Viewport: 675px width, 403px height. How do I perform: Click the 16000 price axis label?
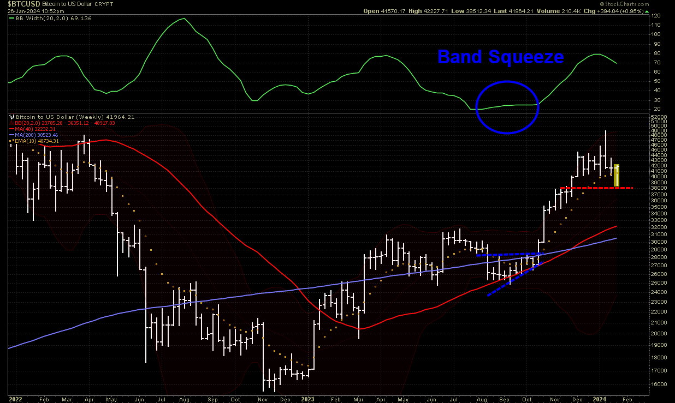[x=659, y=384]
